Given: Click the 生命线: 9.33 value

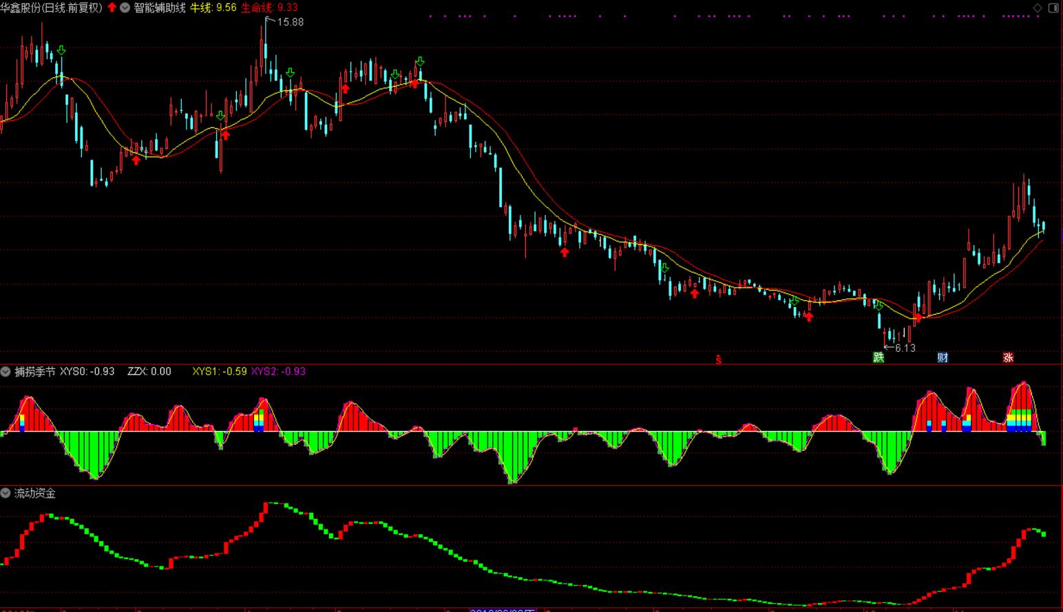Looking at the screenshot, I should click(x=269, y=8).
